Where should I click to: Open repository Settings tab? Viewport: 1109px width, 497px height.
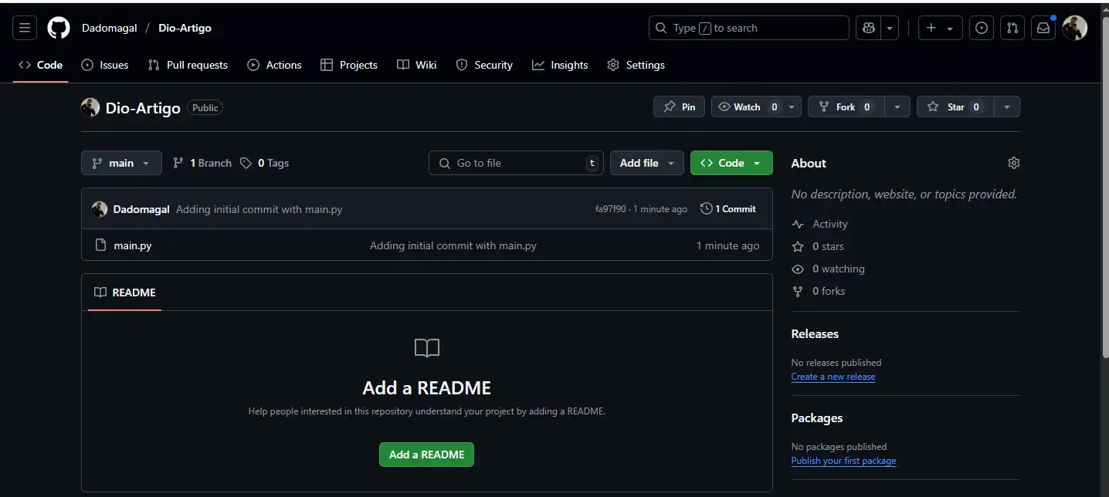tap(636, 65)
